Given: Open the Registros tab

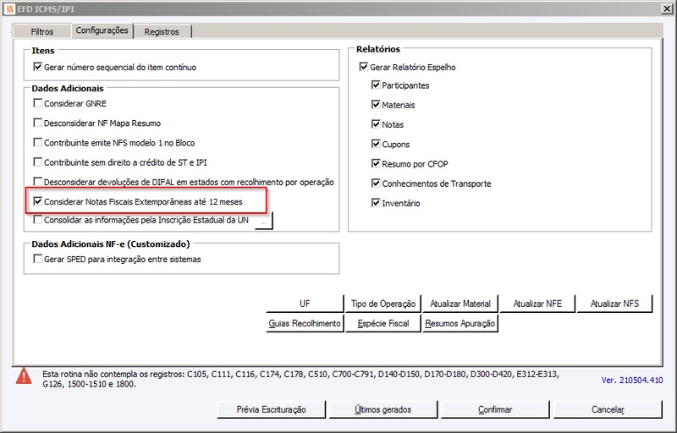Looking at the screenshot, I should pyautogui.click(x=162, y=31).
